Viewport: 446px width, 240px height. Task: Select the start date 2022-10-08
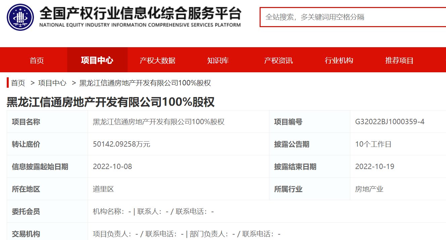point(113,167)
